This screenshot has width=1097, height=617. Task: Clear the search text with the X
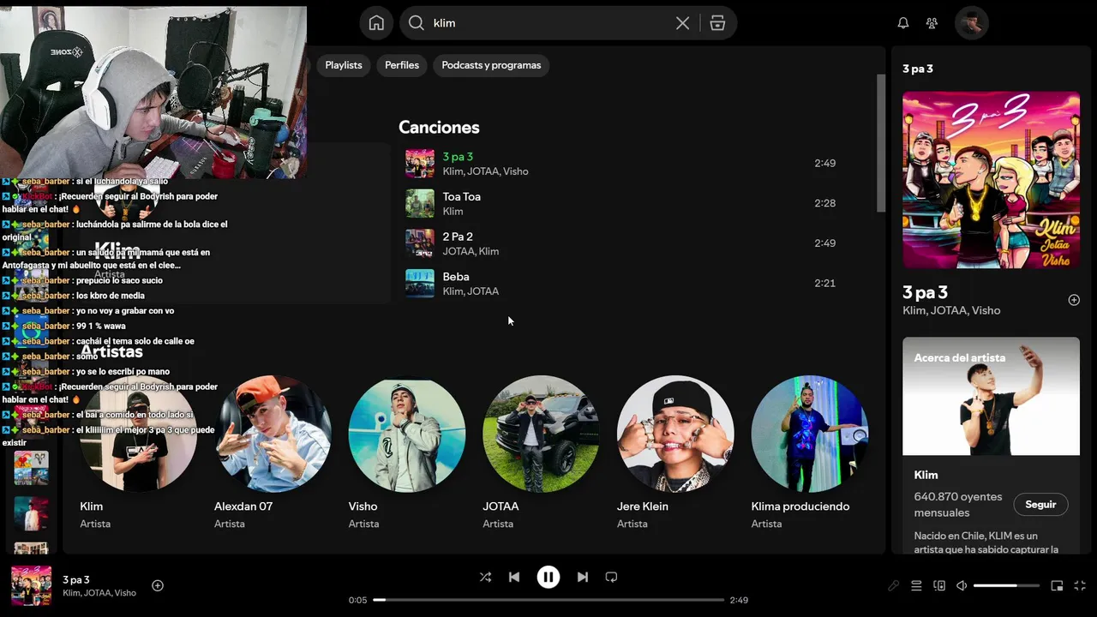682,23
